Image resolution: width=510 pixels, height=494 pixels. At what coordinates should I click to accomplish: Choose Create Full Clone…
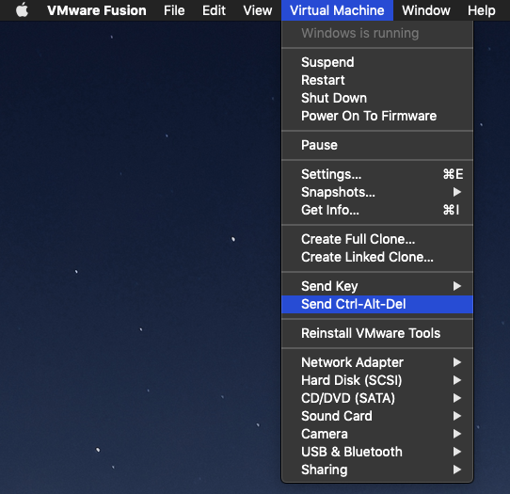pyautogui.click(x=377, y=239)
